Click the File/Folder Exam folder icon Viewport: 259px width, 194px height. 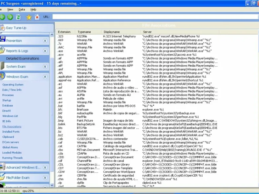2,177
